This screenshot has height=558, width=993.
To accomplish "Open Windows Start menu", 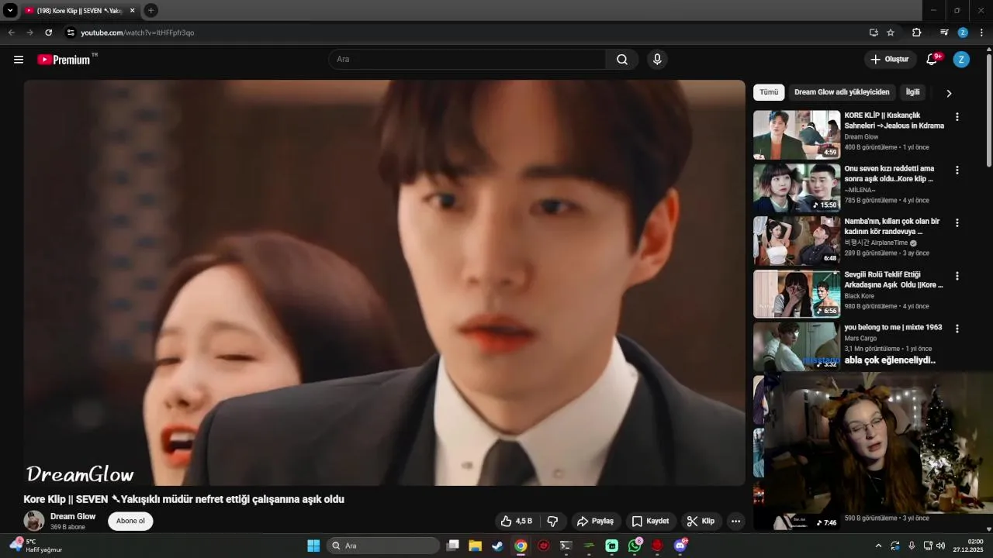I will coord(313,546).
